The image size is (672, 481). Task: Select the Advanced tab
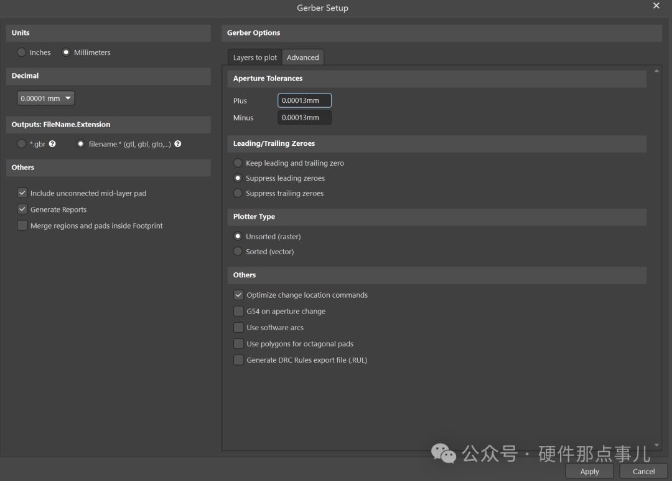(303, 57)
